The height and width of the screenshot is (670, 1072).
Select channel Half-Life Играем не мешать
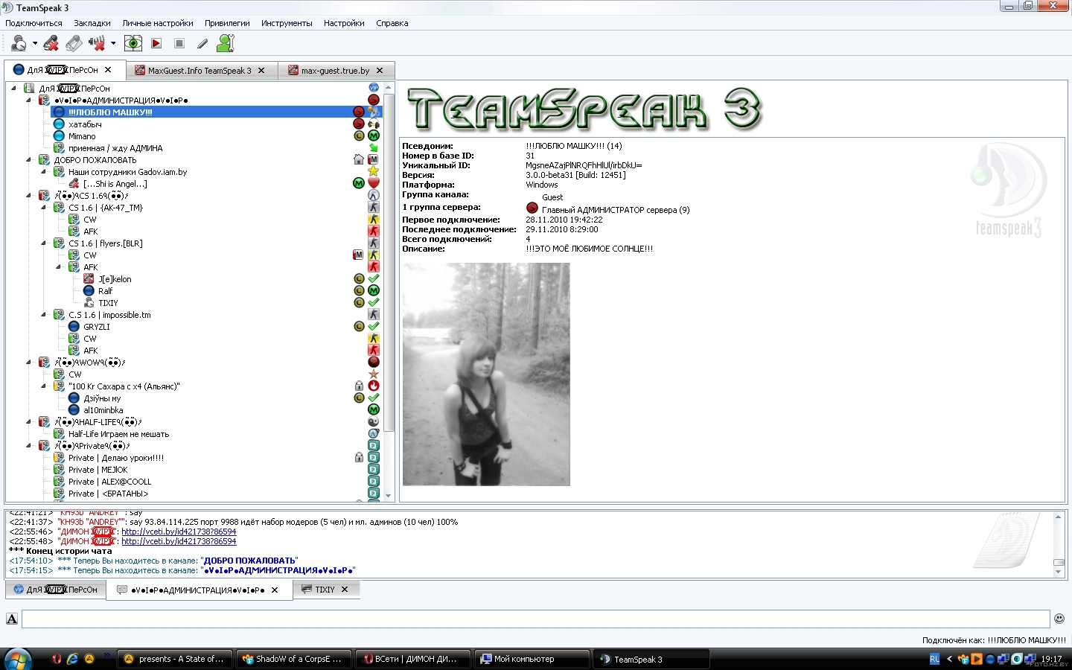point(118,434)
